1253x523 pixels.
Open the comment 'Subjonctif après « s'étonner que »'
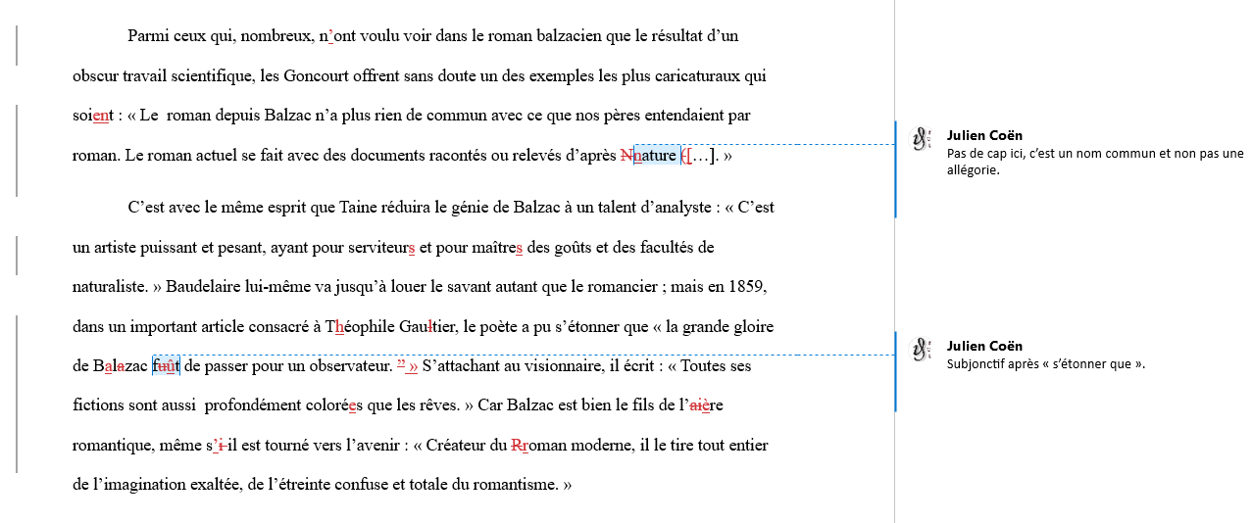pos(1045,364)
